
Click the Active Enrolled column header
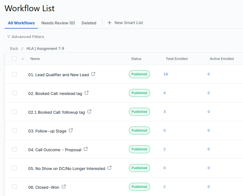222,59
